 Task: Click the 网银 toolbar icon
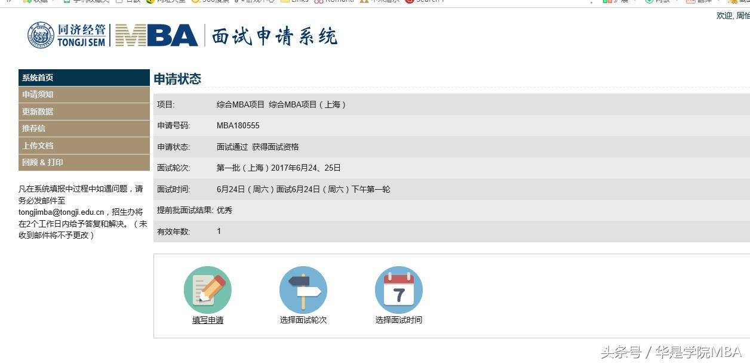[x=650, y=2]
